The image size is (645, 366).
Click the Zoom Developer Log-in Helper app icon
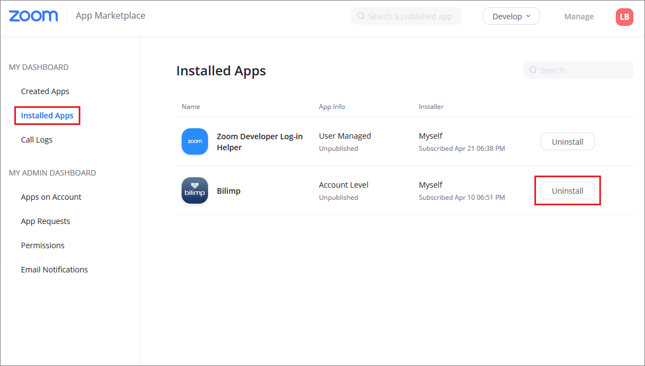click(195, 141)
